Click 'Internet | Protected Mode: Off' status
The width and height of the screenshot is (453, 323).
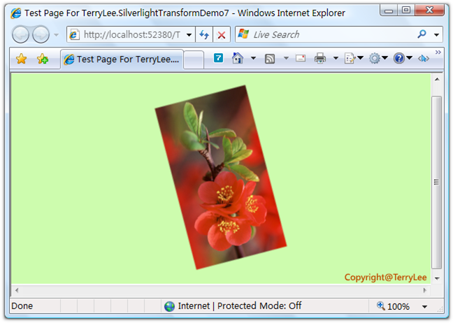[240, 306]
